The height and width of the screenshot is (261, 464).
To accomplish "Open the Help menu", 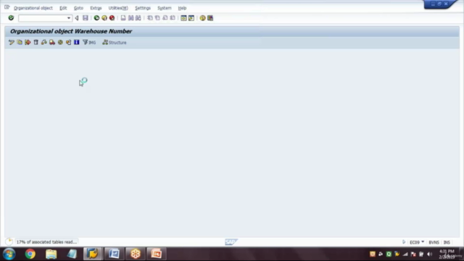I will 182,8.
